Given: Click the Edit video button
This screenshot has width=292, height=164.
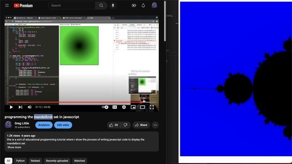Looking at the screenshot, I should point(63,125).
